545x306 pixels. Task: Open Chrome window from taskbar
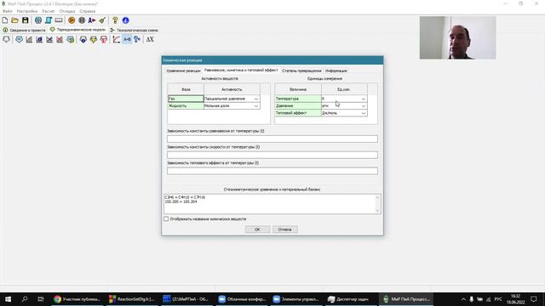click(77, 299)
